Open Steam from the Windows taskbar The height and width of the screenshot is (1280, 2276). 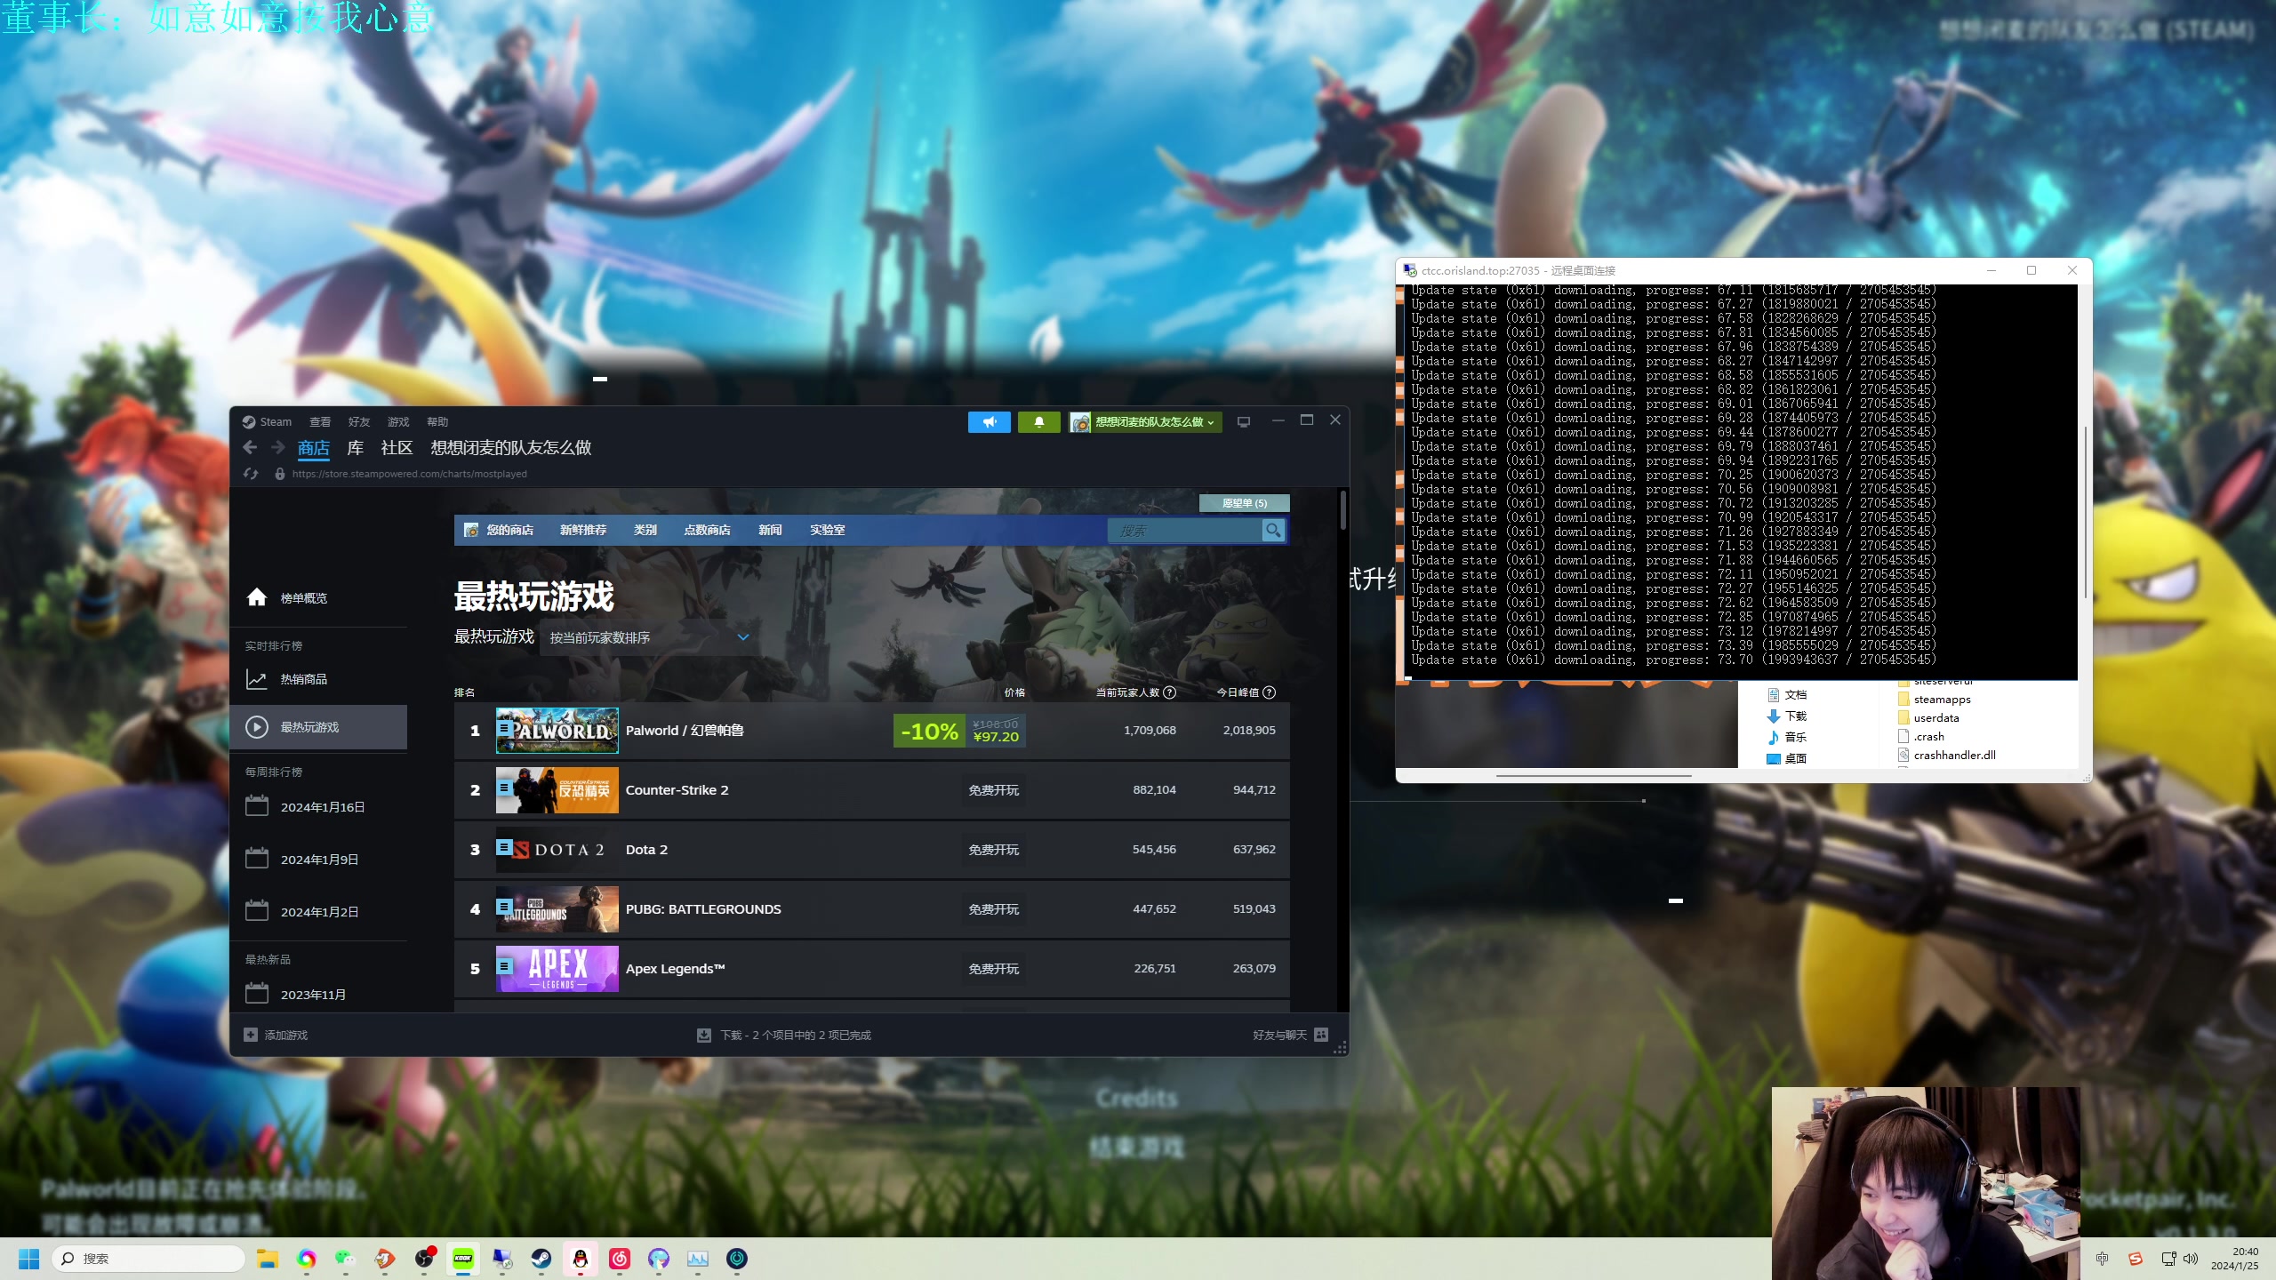[541, 1259]
